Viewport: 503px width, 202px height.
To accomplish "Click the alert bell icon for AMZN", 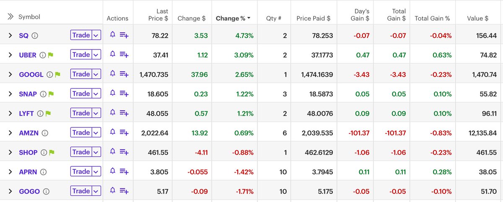I will click(112, 132).
